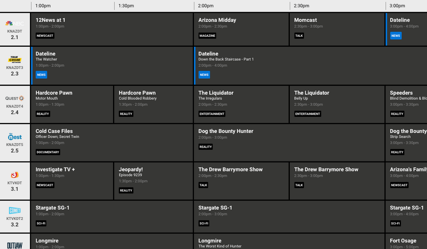Open Stargate SG-1 airing at 2:00pm
Image resolution: width=427 pixels, height=249 pixels.
(x=289, y=216)
